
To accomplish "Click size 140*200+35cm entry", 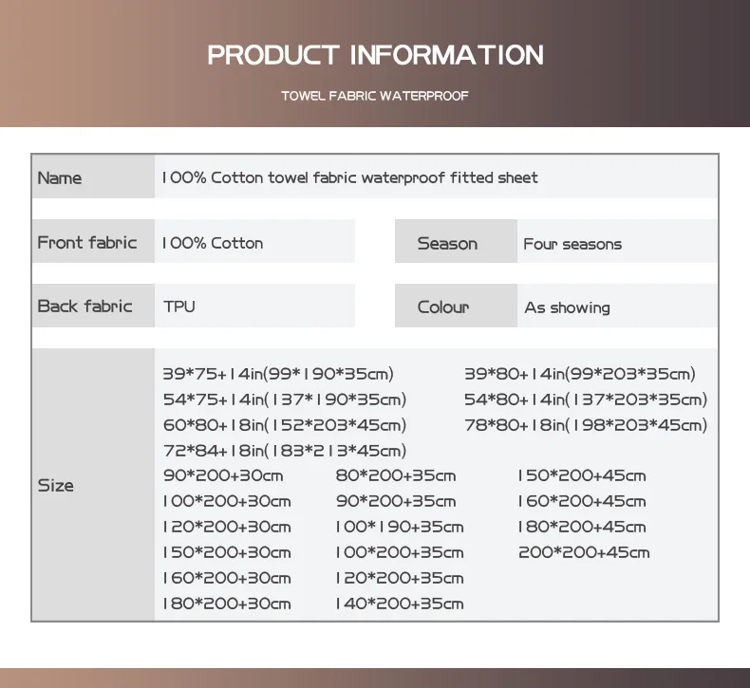I will click(x=399, y=604).
